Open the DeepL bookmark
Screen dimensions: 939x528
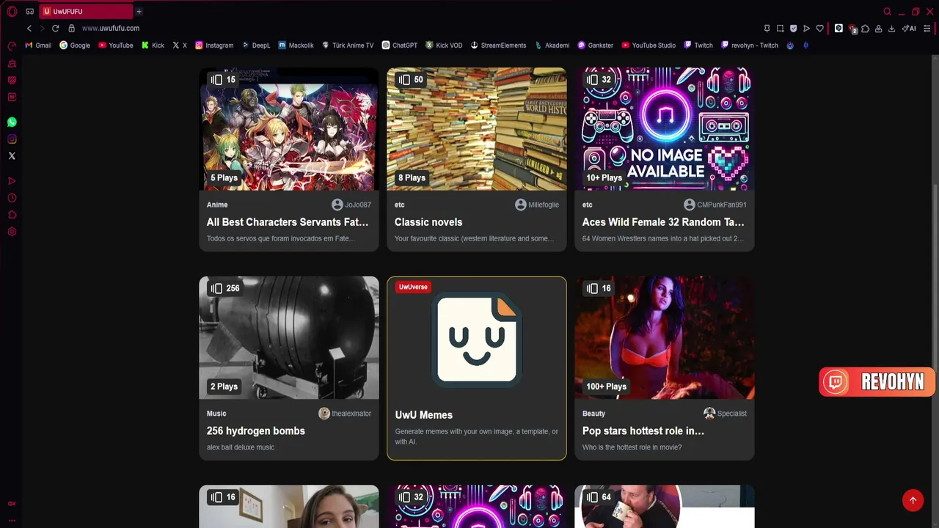pos(256,45)
